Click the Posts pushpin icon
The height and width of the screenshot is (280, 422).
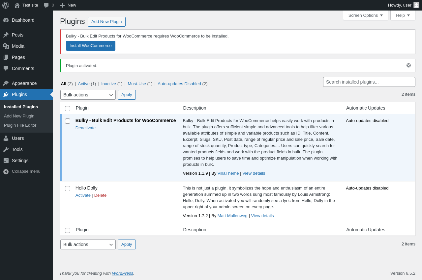click(x=6, y=35)
